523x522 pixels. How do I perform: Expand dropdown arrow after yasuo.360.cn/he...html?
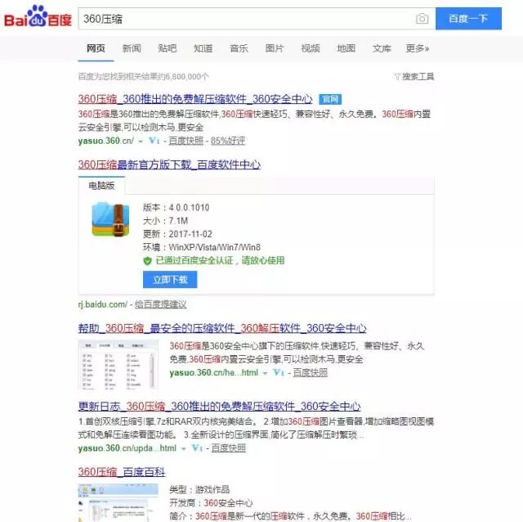point(265,373)
